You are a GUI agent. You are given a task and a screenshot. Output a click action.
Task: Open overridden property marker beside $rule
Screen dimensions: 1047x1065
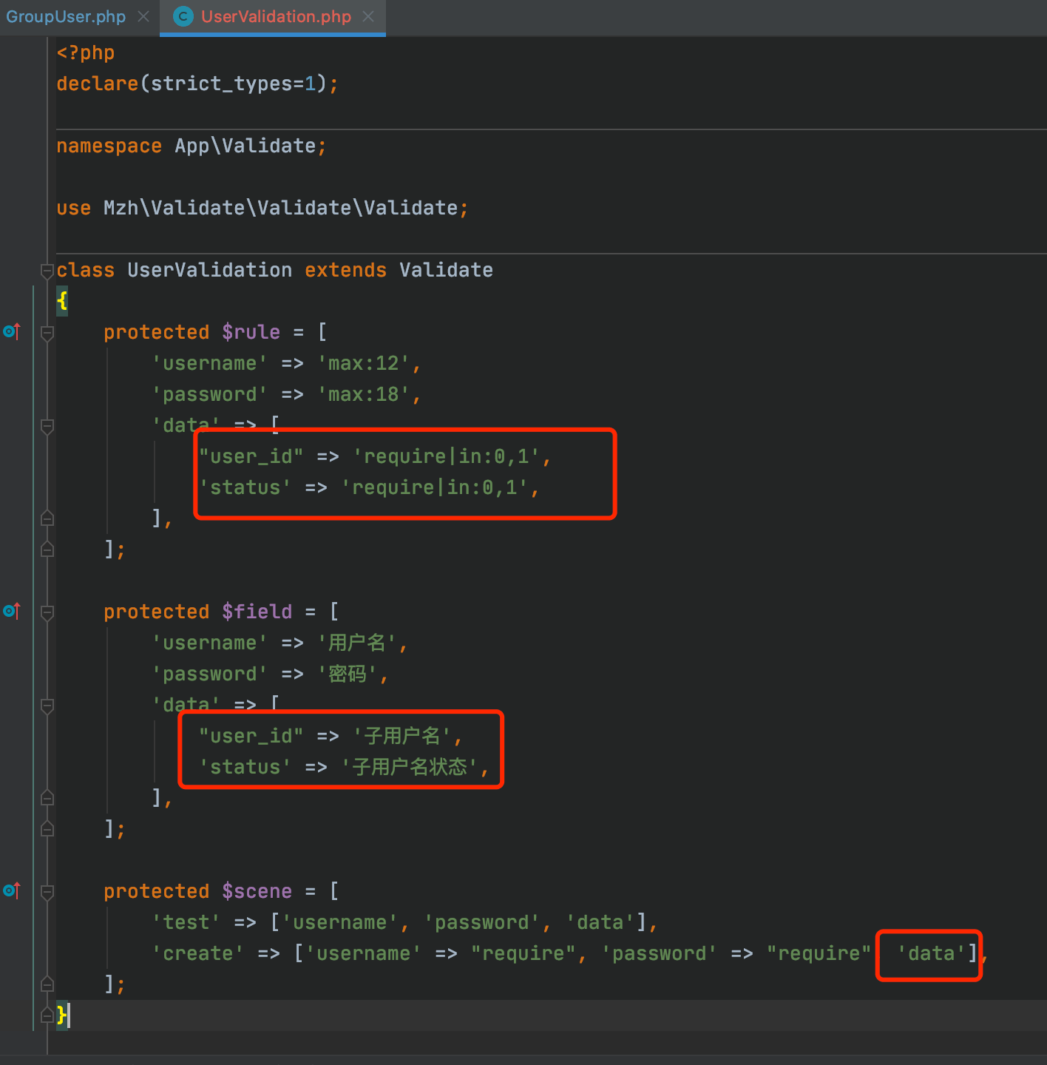point(12,331)
